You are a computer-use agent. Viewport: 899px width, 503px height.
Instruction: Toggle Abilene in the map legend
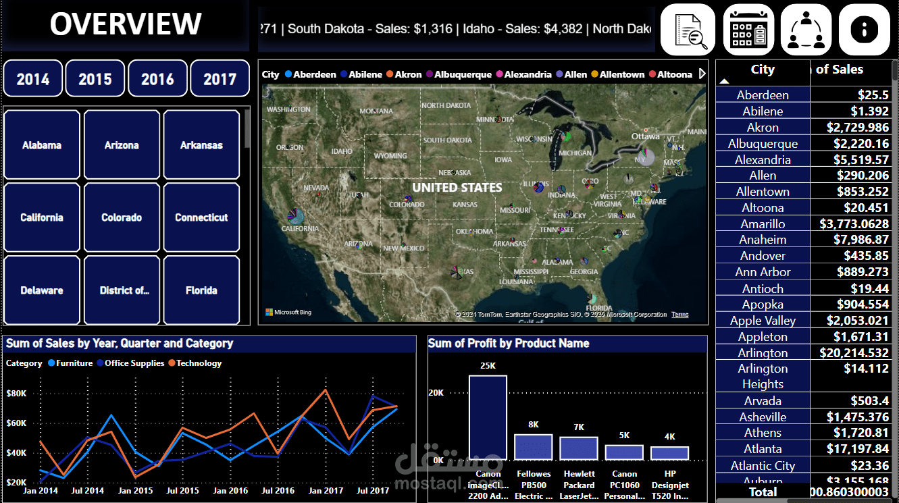coord(363,74)
